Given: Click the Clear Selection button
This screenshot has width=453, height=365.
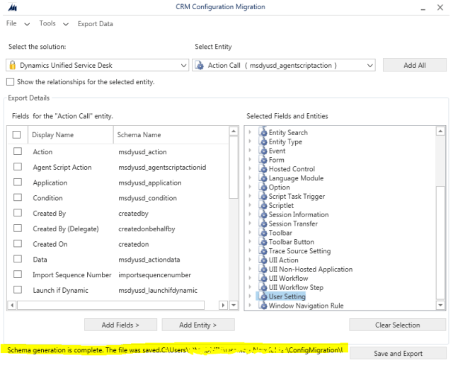Looking at the screenshot, I should click(x=398, y=325).
